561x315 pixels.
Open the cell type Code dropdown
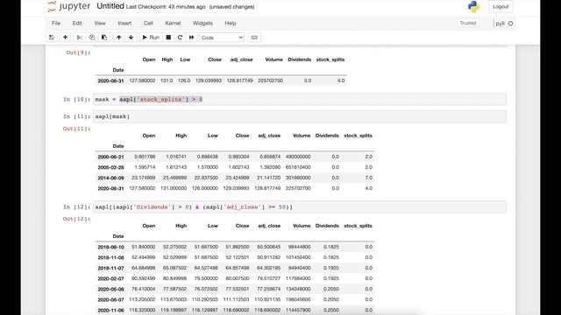pyautogui.click(x=222, y=38)
